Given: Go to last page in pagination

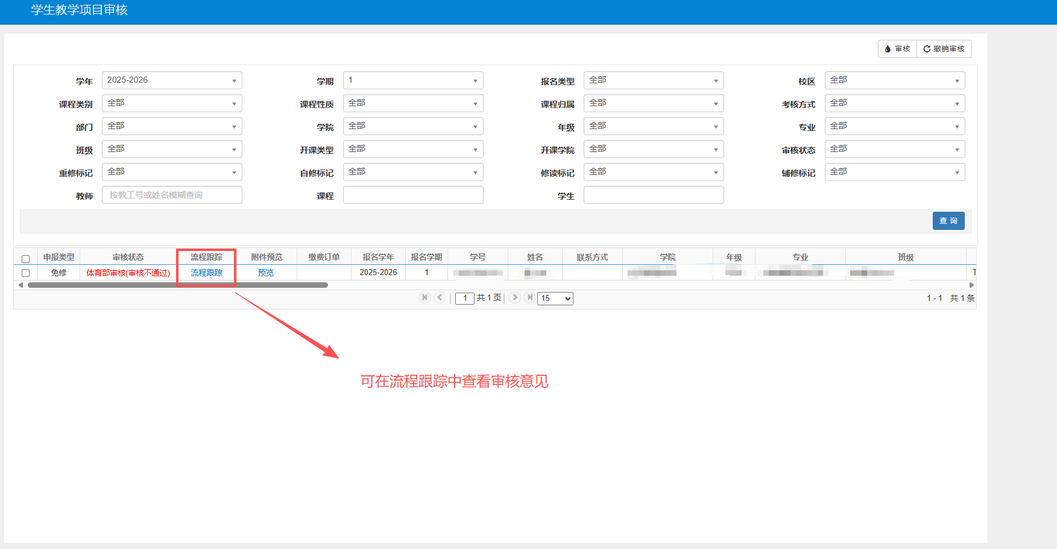Looking at the screenshot, I should point(529,297).
